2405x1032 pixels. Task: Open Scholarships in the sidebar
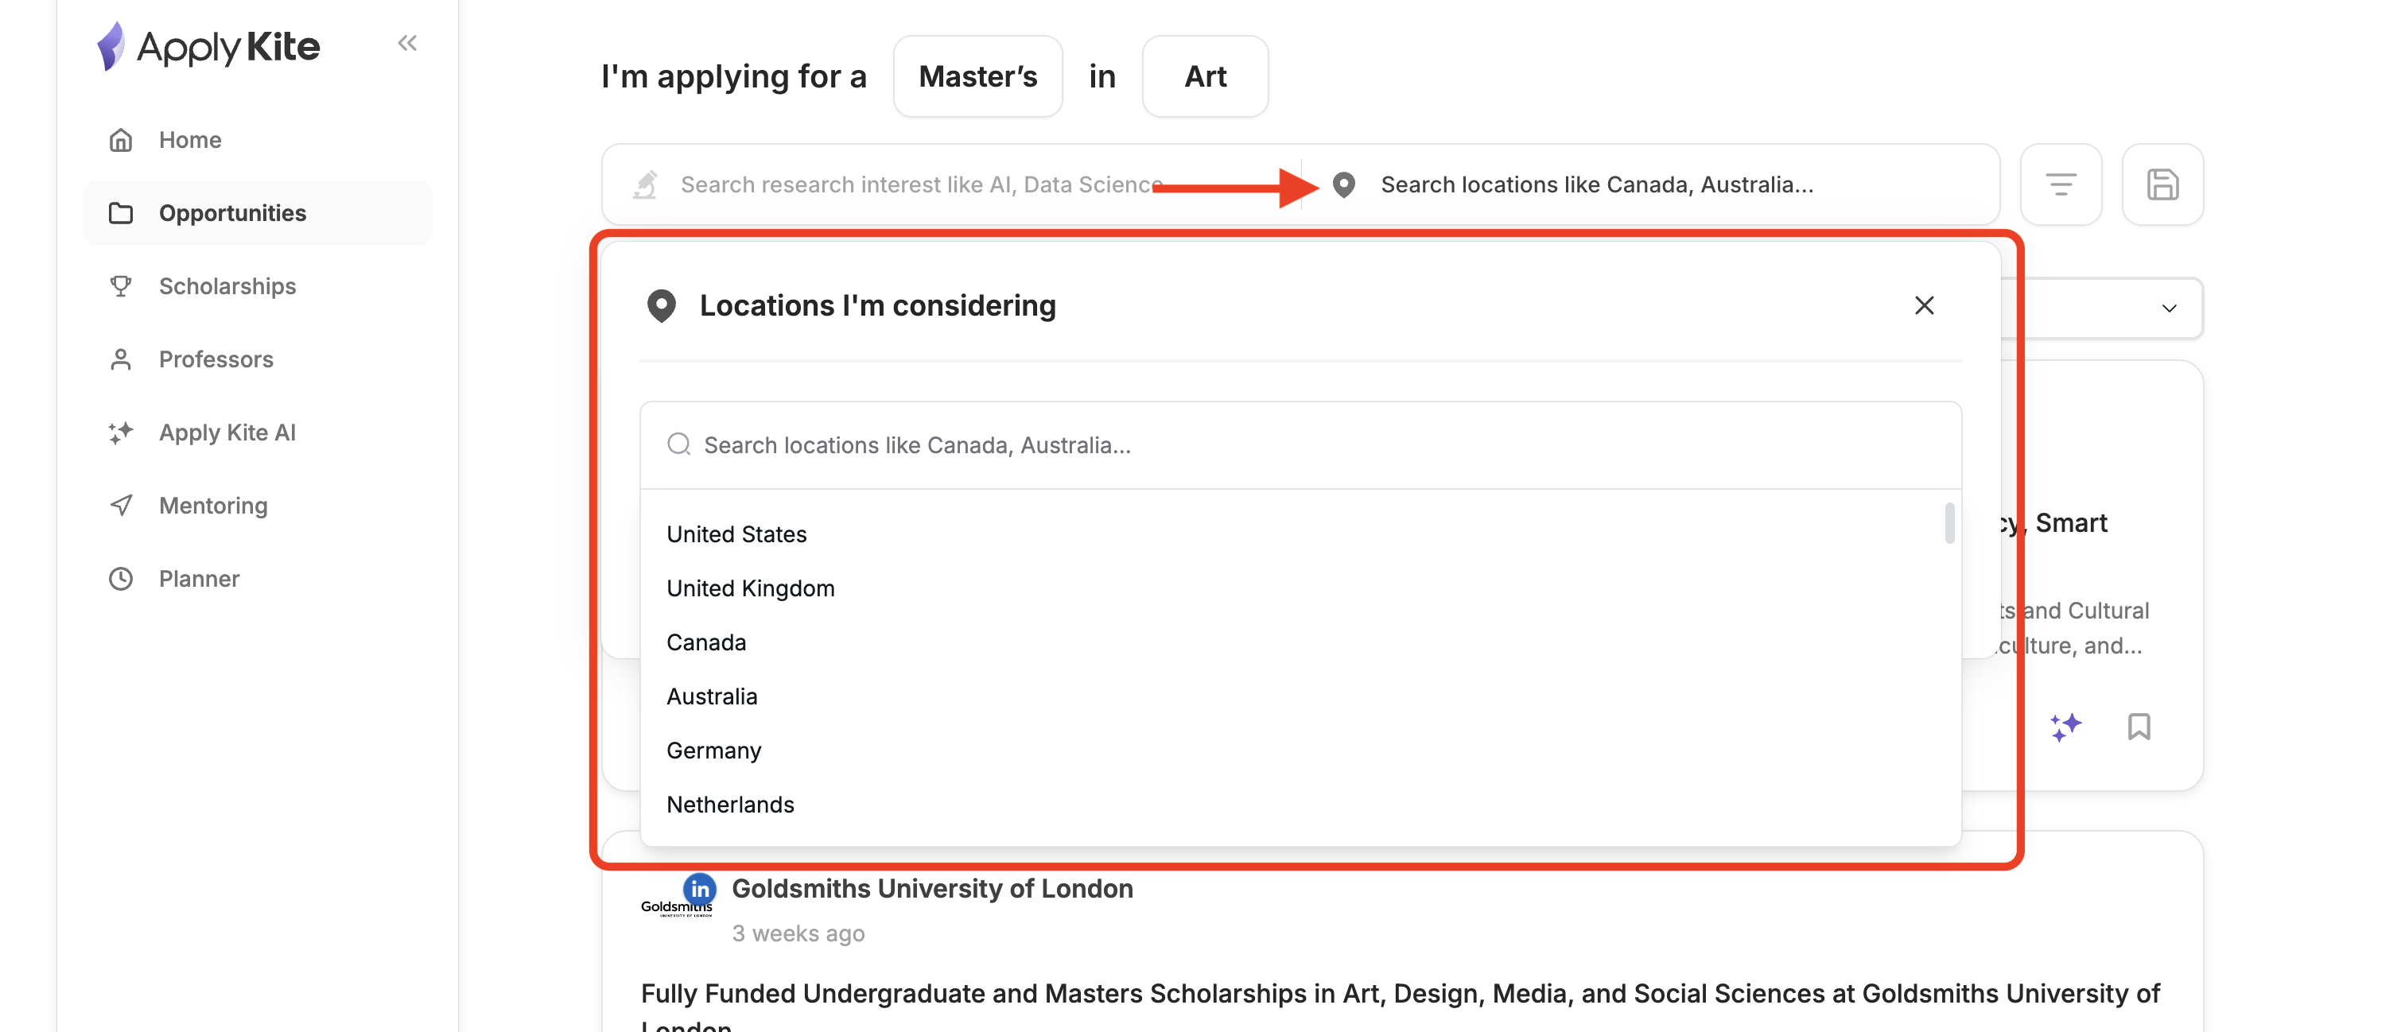tap(227, 286)
